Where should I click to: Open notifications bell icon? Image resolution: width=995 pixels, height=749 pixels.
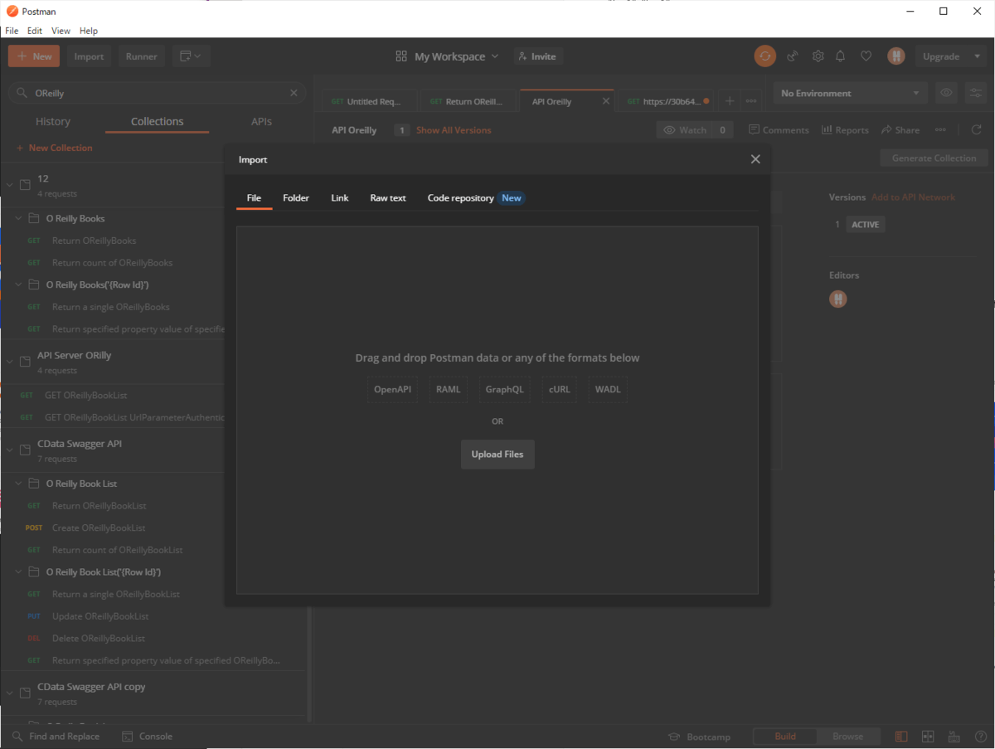point(841,56)
